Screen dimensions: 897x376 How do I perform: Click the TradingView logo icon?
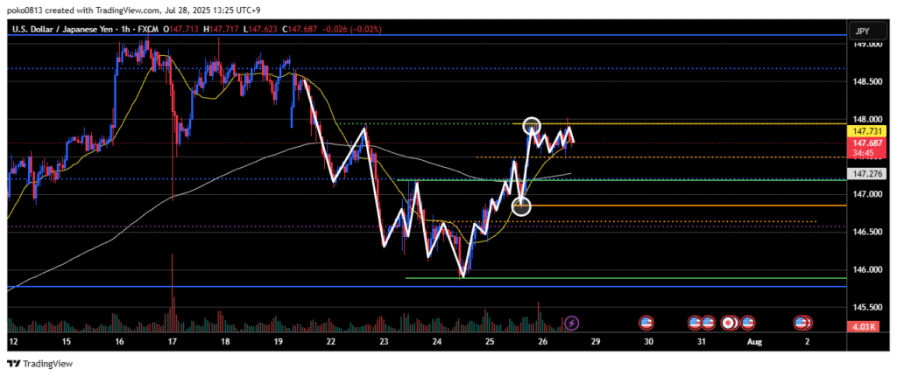(x=15, y=363)
